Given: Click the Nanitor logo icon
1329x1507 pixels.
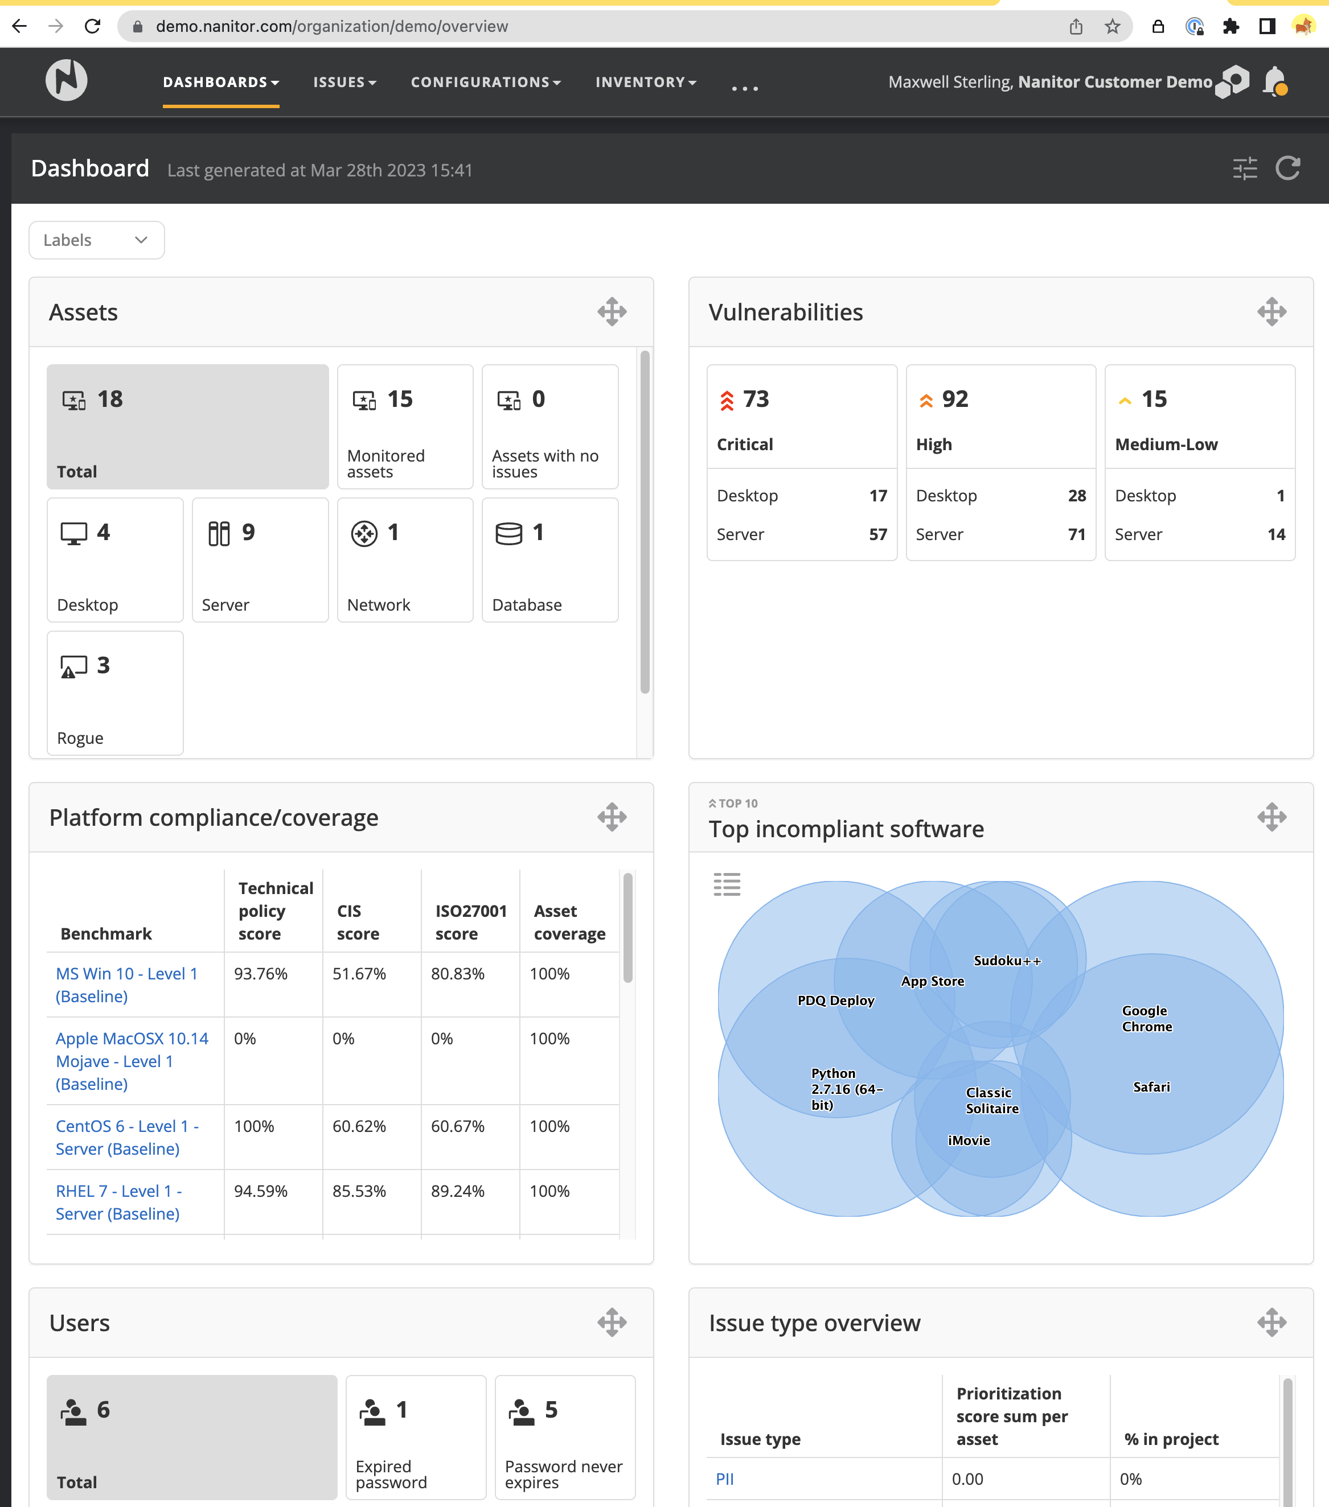Looking at the screenshot, I should pyautogui.click(x=67, y=80).
